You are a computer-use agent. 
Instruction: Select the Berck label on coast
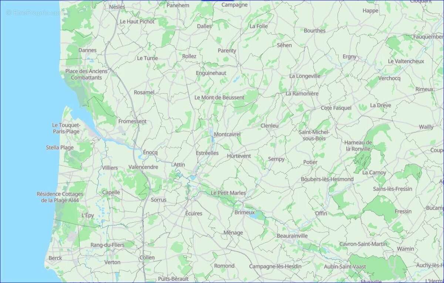pos(55,258)
